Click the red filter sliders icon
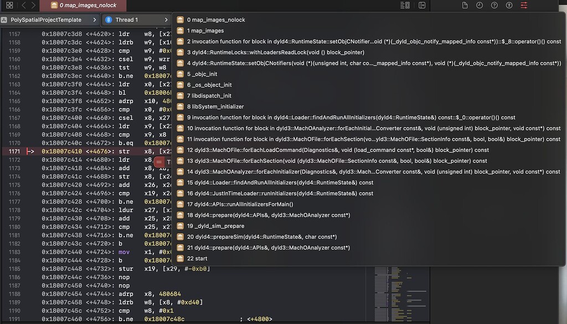Screen dimensions: 567x324 [524, 5]
